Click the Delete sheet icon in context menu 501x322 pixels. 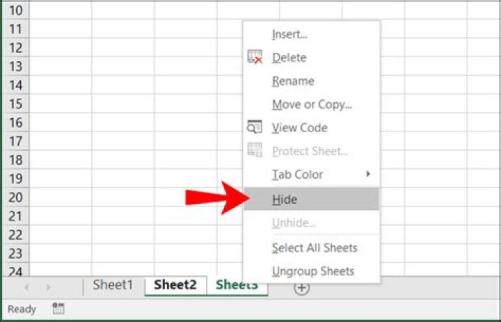click(x=255, y=58)
